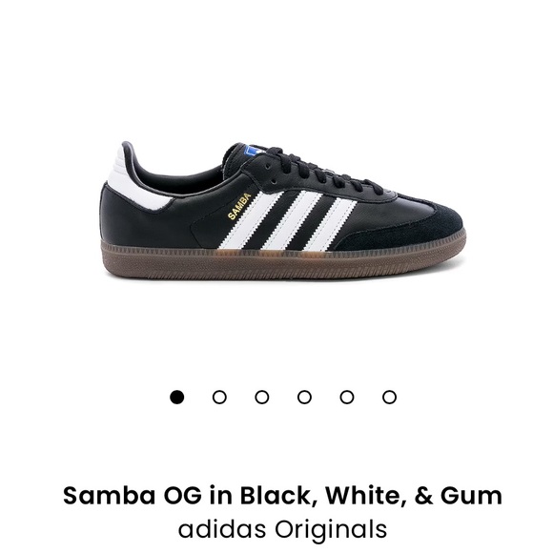Jump to the fourth carousel dot

pos(304,398)
